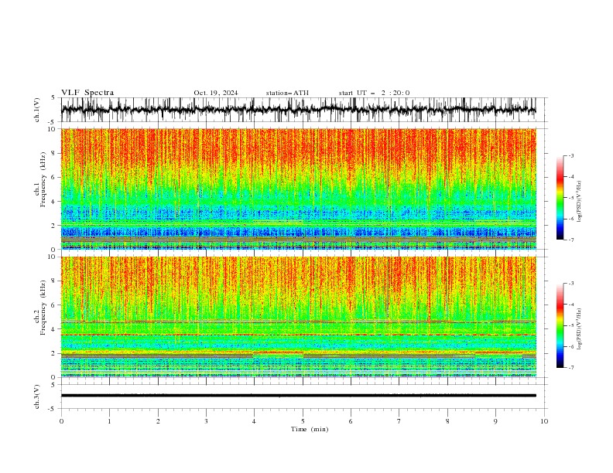Click the "station=ATH" header label

(x=287, y=93)
